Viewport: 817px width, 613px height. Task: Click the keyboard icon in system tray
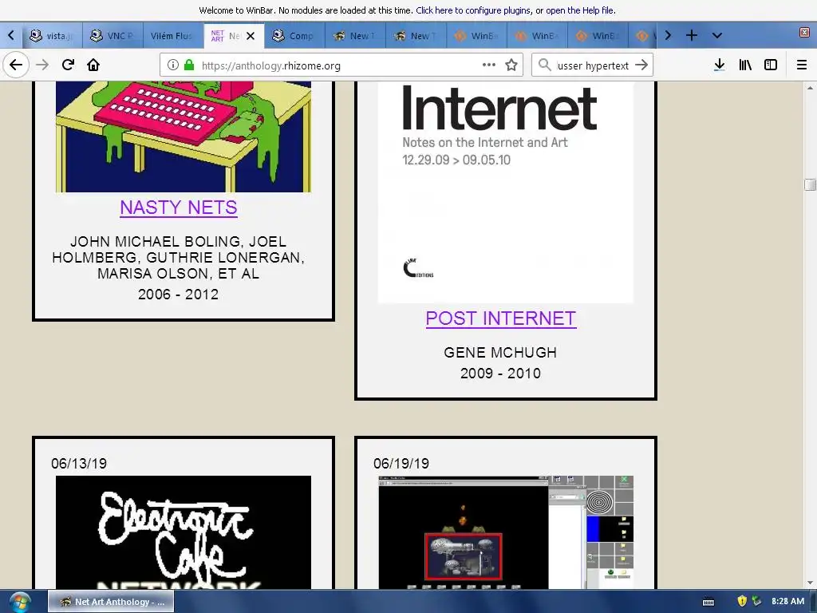708,602
